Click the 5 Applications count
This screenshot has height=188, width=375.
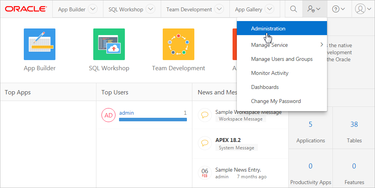click(x=311, y=124)
